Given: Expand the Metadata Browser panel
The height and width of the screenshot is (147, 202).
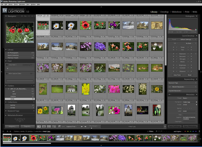Looking at the screenshot, I should point(6,115).
